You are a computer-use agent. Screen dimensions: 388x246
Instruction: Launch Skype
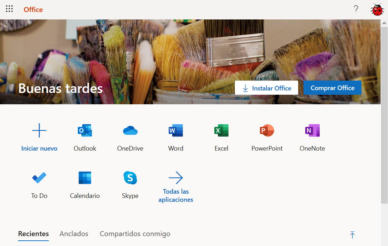[x=130, y=184]
